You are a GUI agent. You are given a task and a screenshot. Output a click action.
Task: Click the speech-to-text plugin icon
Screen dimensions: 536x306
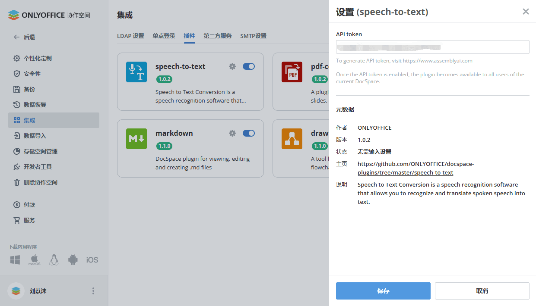136,72
